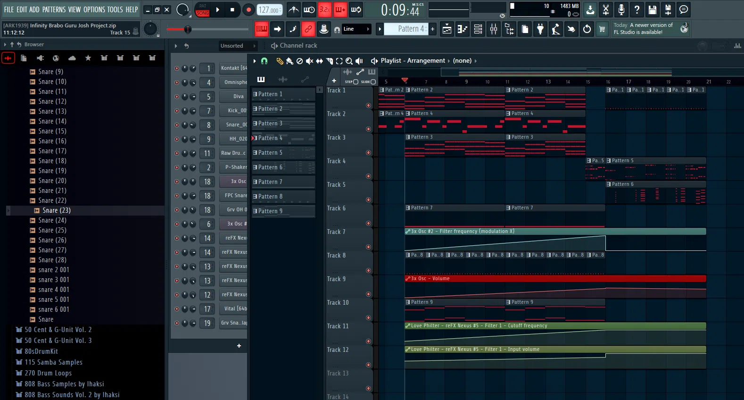This screenshot has height=400, width=744.
Task: Click the render as audio save icon
Action: (x=668, y=9)
